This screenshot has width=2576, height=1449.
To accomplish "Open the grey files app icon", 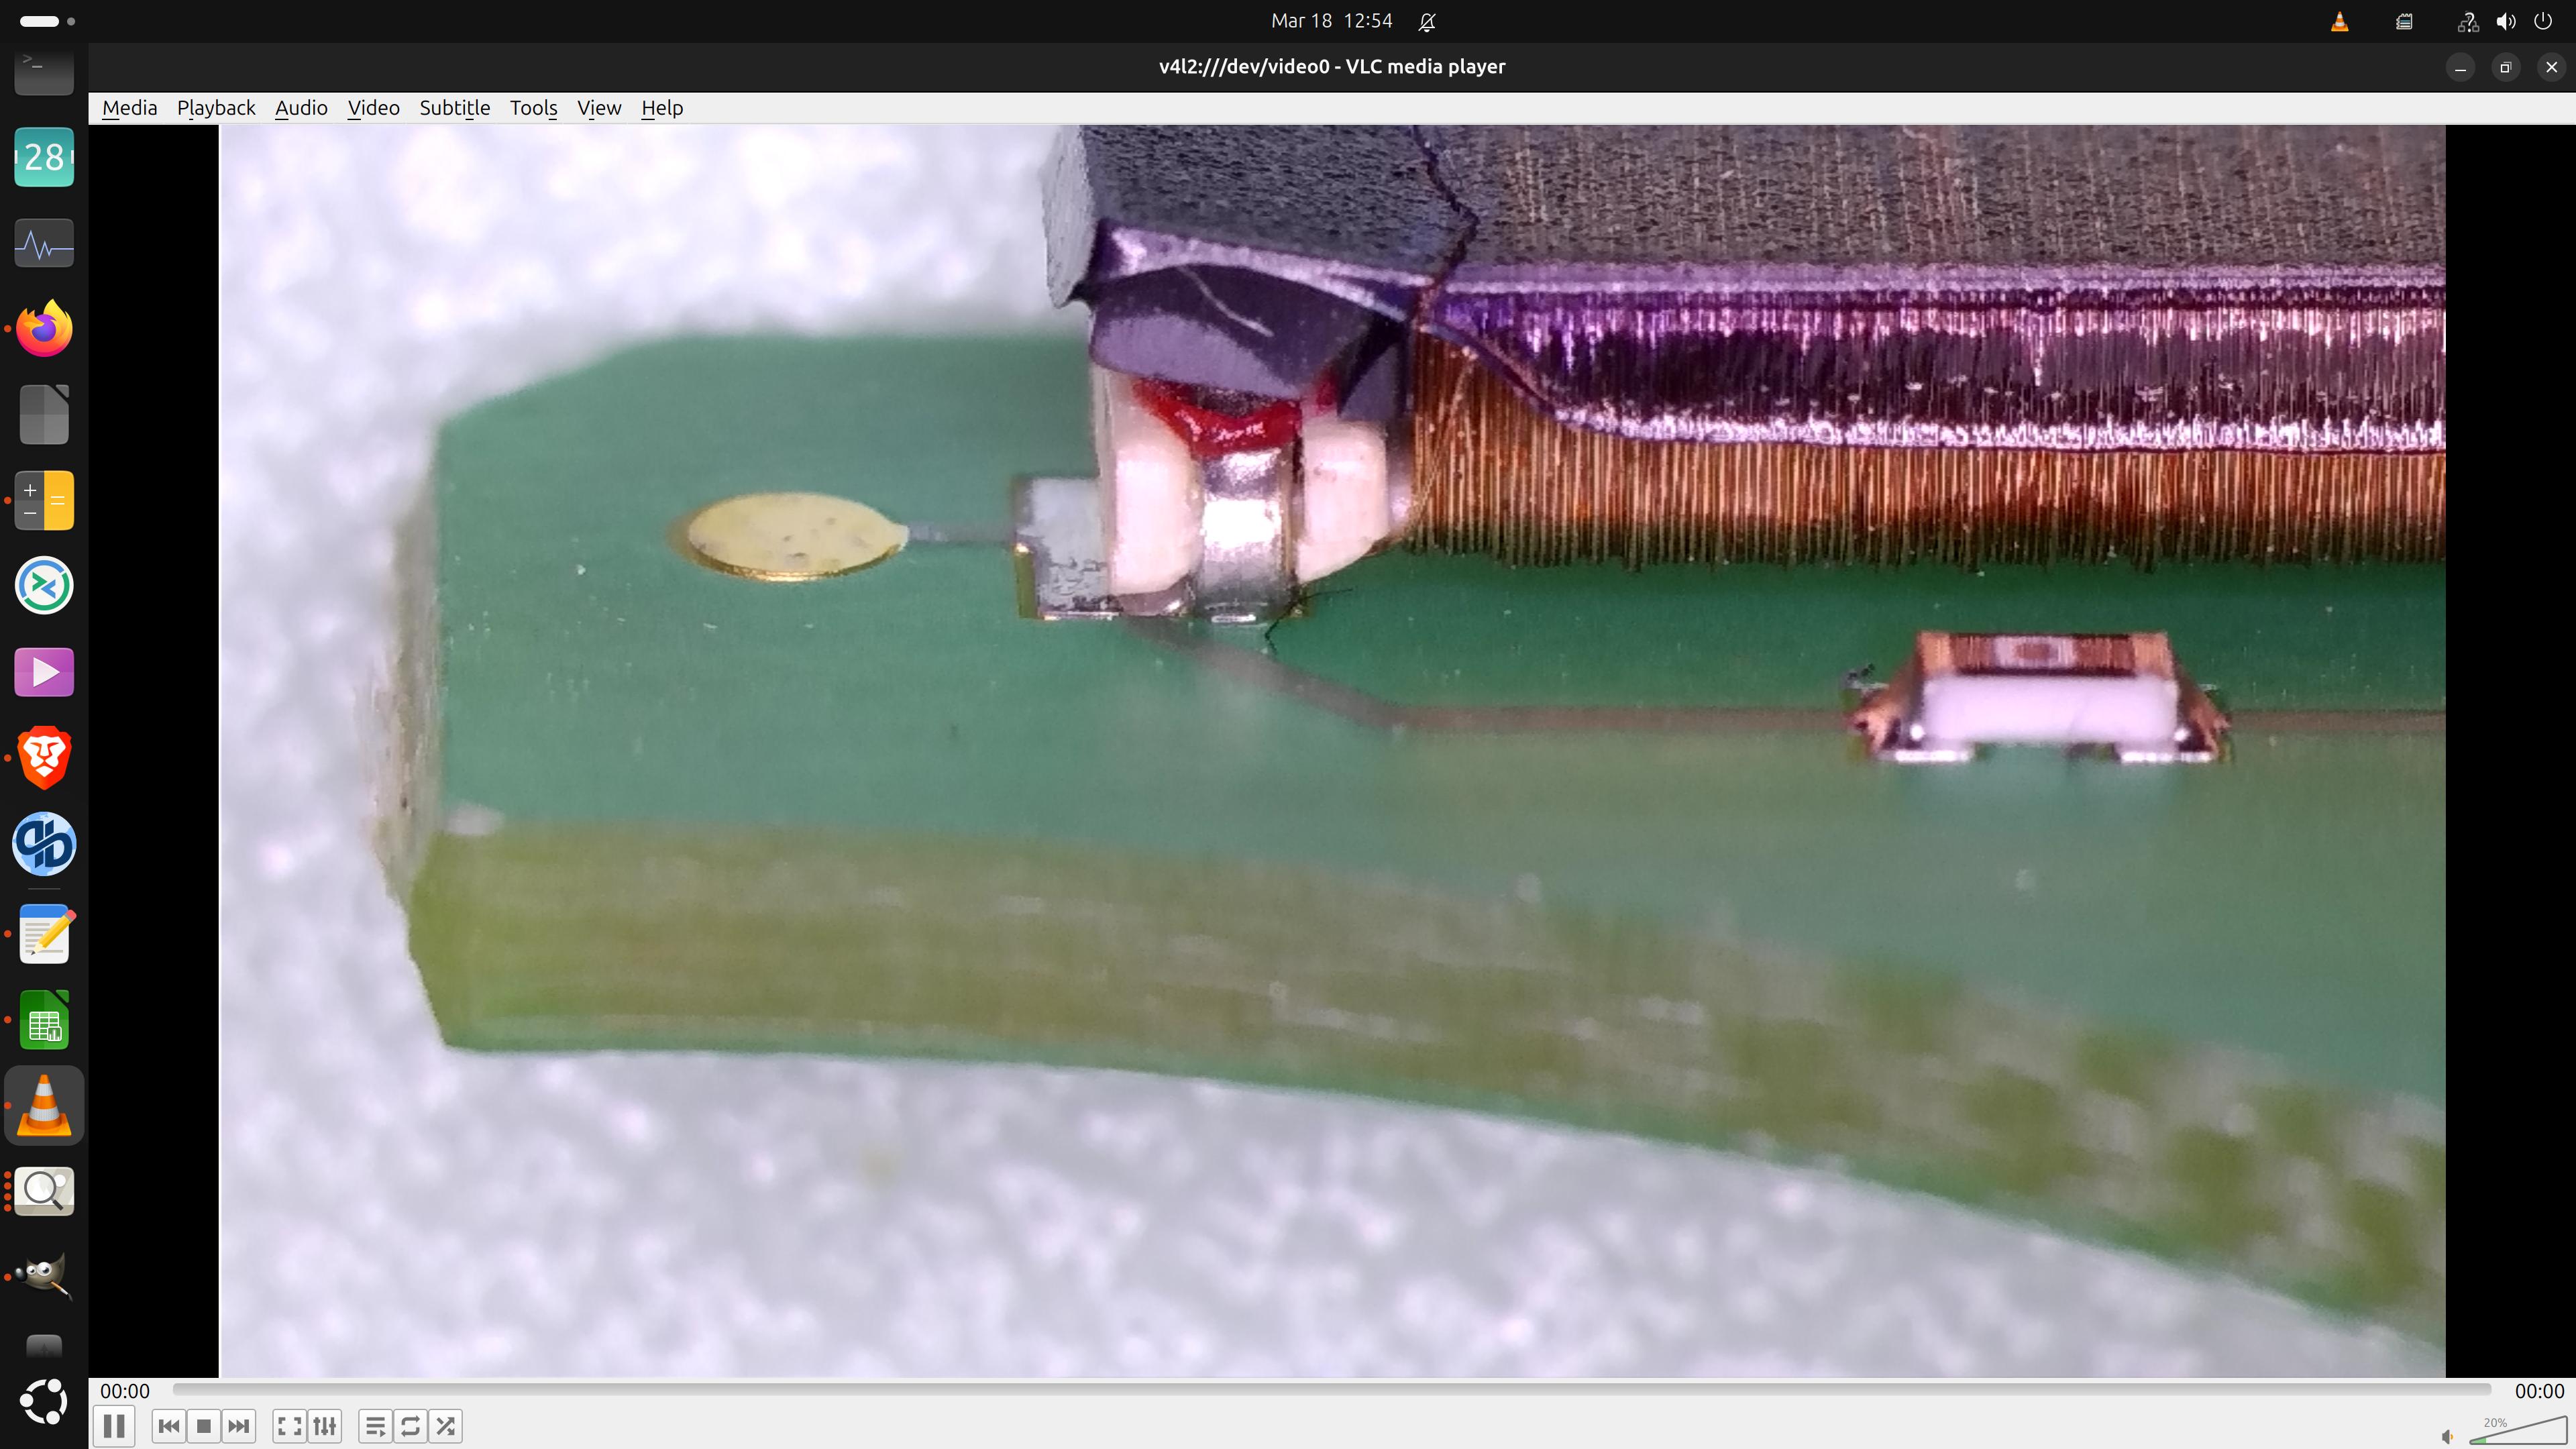I will 44,414.
